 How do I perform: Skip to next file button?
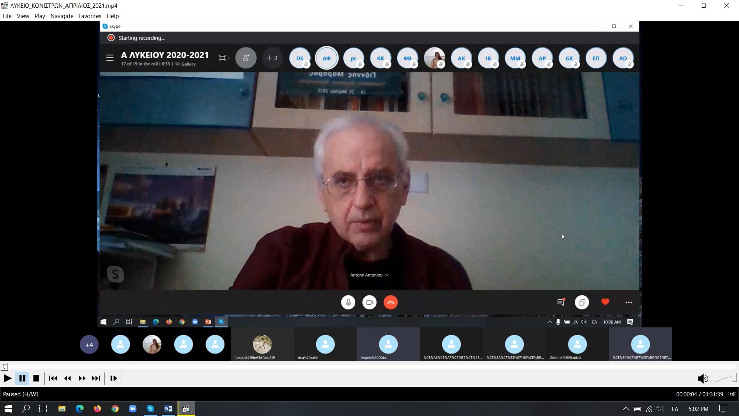pos(96,378)
